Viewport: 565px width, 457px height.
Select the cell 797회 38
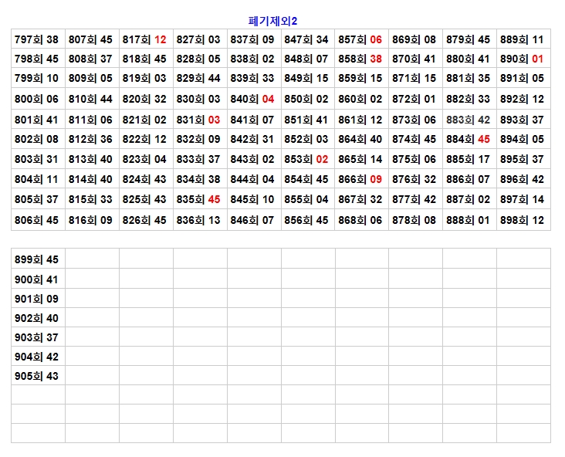tap(37, 39)
